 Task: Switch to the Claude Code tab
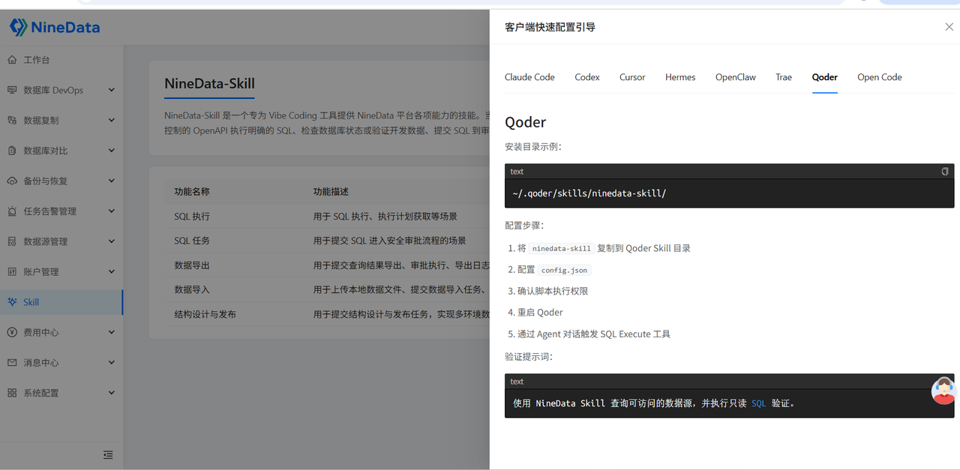click(x=529, y=77)
